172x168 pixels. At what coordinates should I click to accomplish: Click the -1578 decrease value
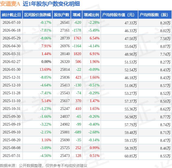77,30
